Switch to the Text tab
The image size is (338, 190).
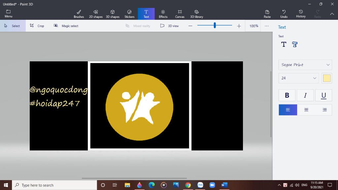pos(146,14)
